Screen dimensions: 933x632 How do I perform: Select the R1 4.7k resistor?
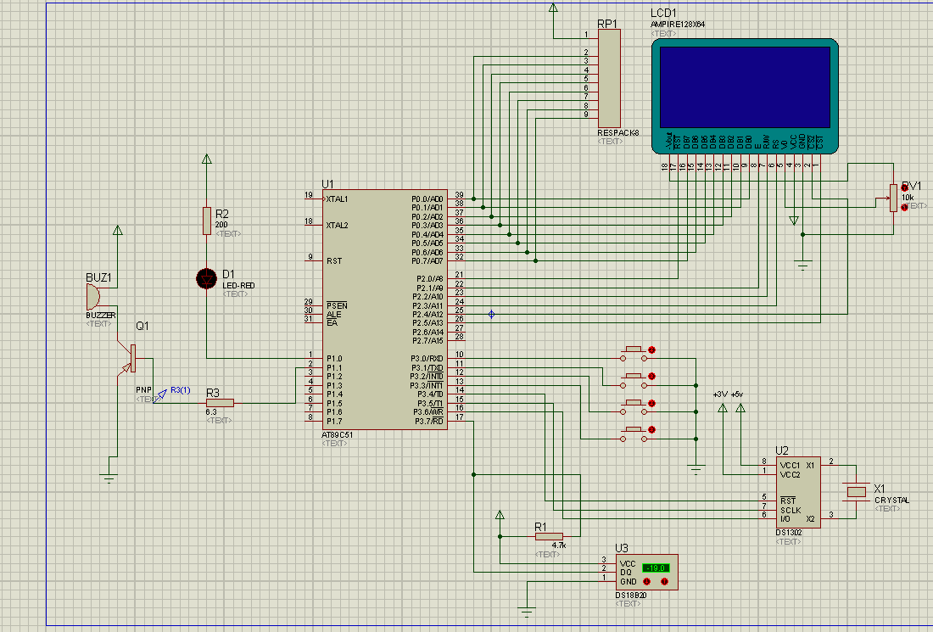pyautogui.click(x=549, y=537)
